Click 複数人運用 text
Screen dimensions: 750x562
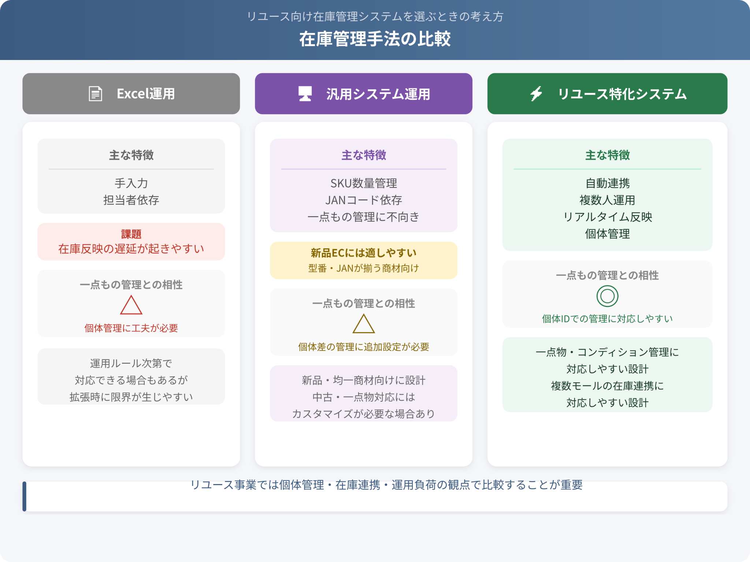click(x=607, y=200)
